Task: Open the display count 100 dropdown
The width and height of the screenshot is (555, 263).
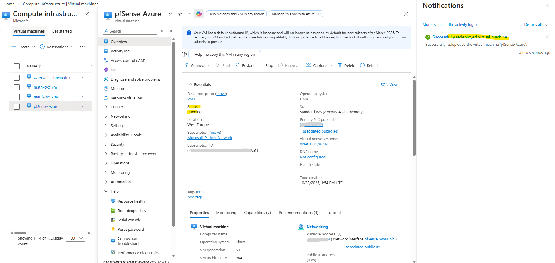Action: click(76, 238)
